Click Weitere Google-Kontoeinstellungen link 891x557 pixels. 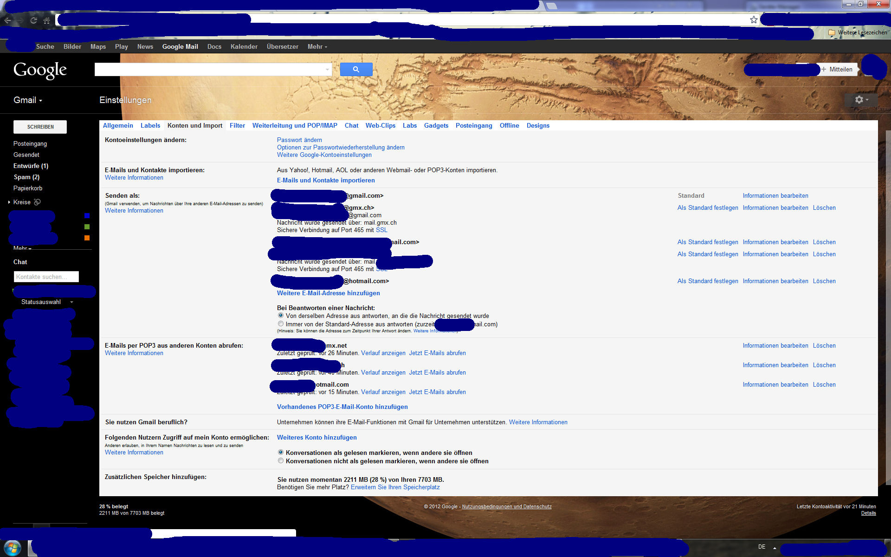pos(324,155)
